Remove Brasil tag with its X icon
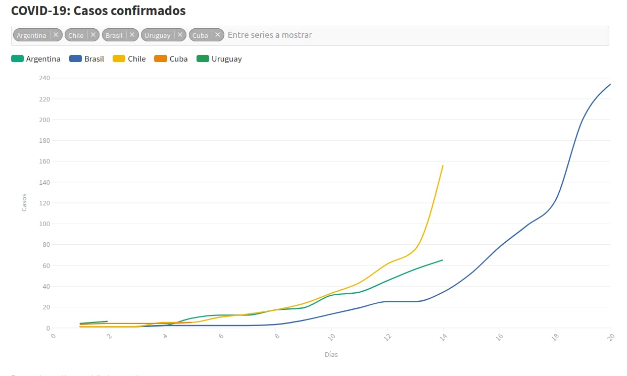 click(x=132, y=35)
